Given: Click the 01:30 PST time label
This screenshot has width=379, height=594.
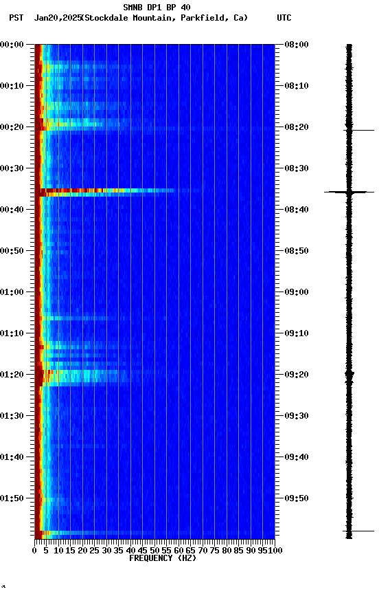Looking at the screenshot, I should [12, 416].
